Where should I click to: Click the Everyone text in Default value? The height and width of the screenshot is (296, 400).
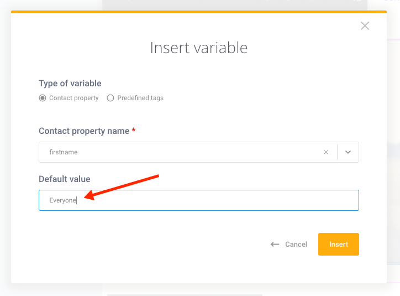pyautogui.click(x=63, y=200)
